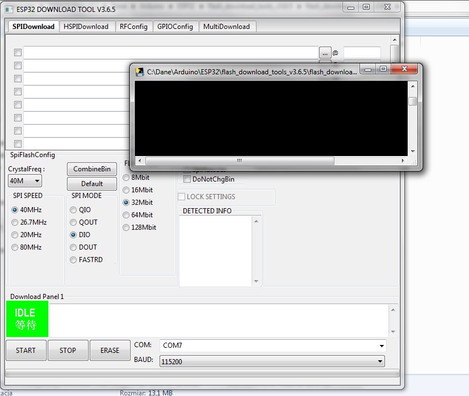
Task: Choose 64Mbit flash size
Action: pos(138,215)
